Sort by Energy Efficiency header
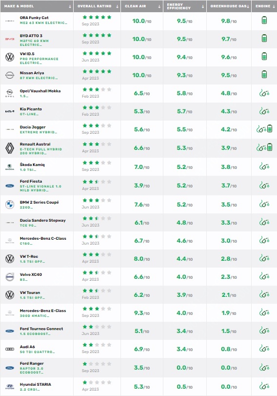Image resolution: width=277 pixels, height=396 pixels. pyautogui.click(x=185, y=6)
